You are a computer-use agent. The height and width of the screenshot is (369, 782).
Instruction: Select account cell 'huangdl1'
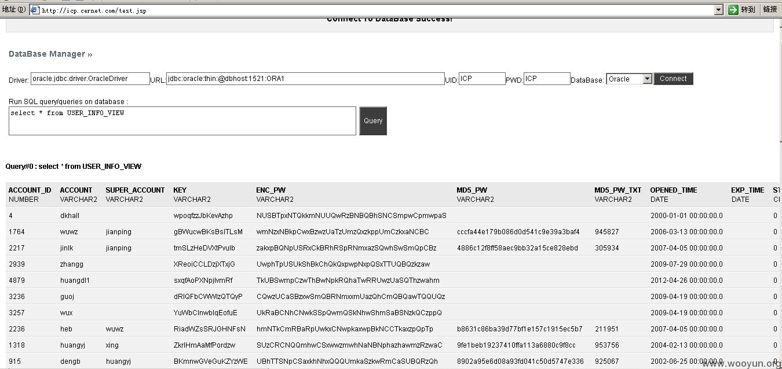pos(75,281)
